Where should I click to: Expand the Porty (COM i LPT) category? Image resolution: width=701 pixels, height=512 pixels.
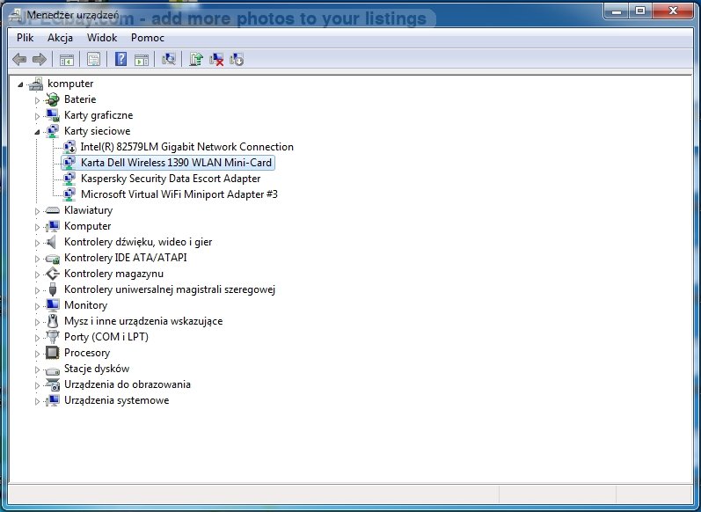coord(37,338)
